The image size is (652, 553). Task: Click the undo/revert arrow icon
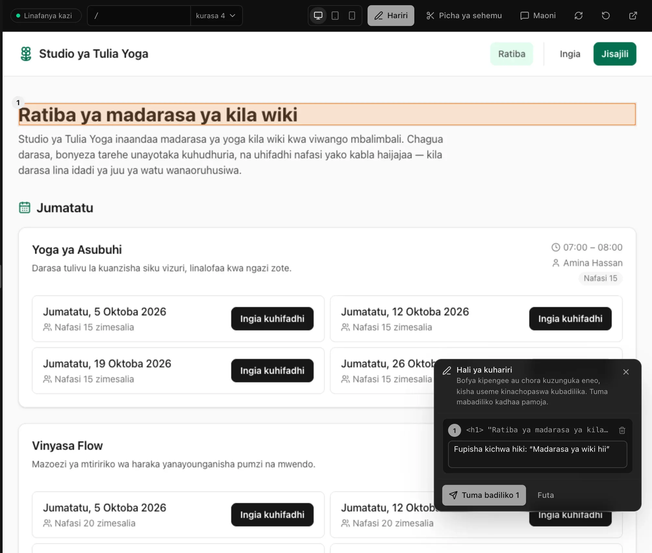point(606,16)
